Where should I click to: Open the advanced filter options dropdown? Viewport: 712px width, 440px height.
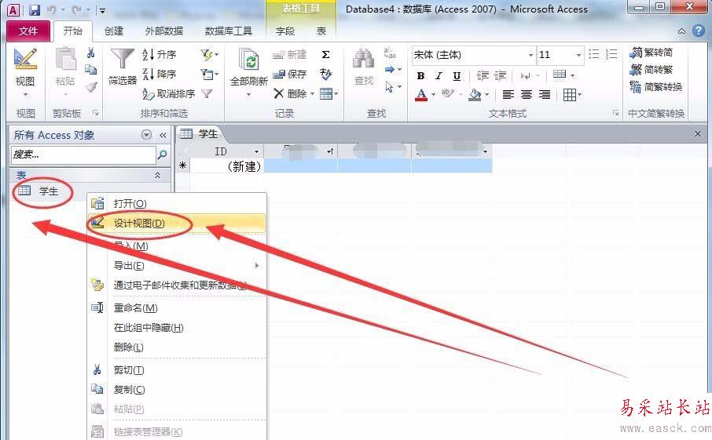tap(209, 74)
